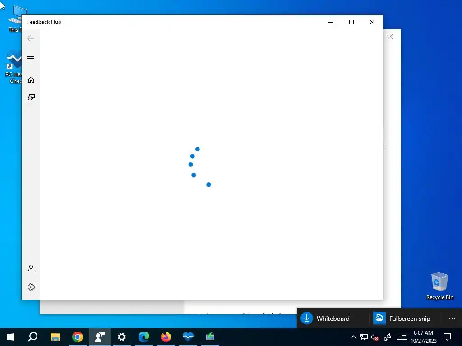This screenshot has height=346, width=462.
Task: Open the Feedback section in Feedback Hub sidebar
Action: [x=31, y=98]
